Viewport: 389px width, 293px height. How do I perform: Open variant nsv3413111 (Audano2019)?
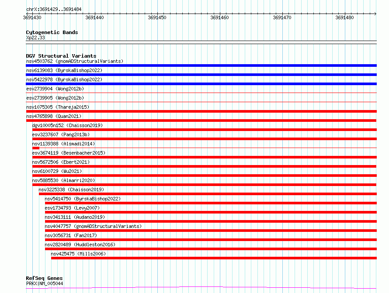click(x=75, y=217)
